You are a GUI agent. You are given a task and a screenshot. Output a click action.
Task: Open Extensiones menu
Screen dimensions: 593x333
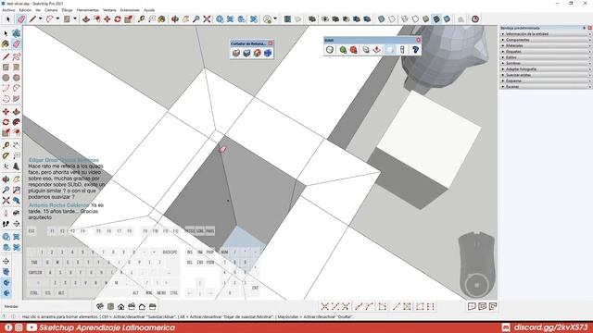click(130, 10)
